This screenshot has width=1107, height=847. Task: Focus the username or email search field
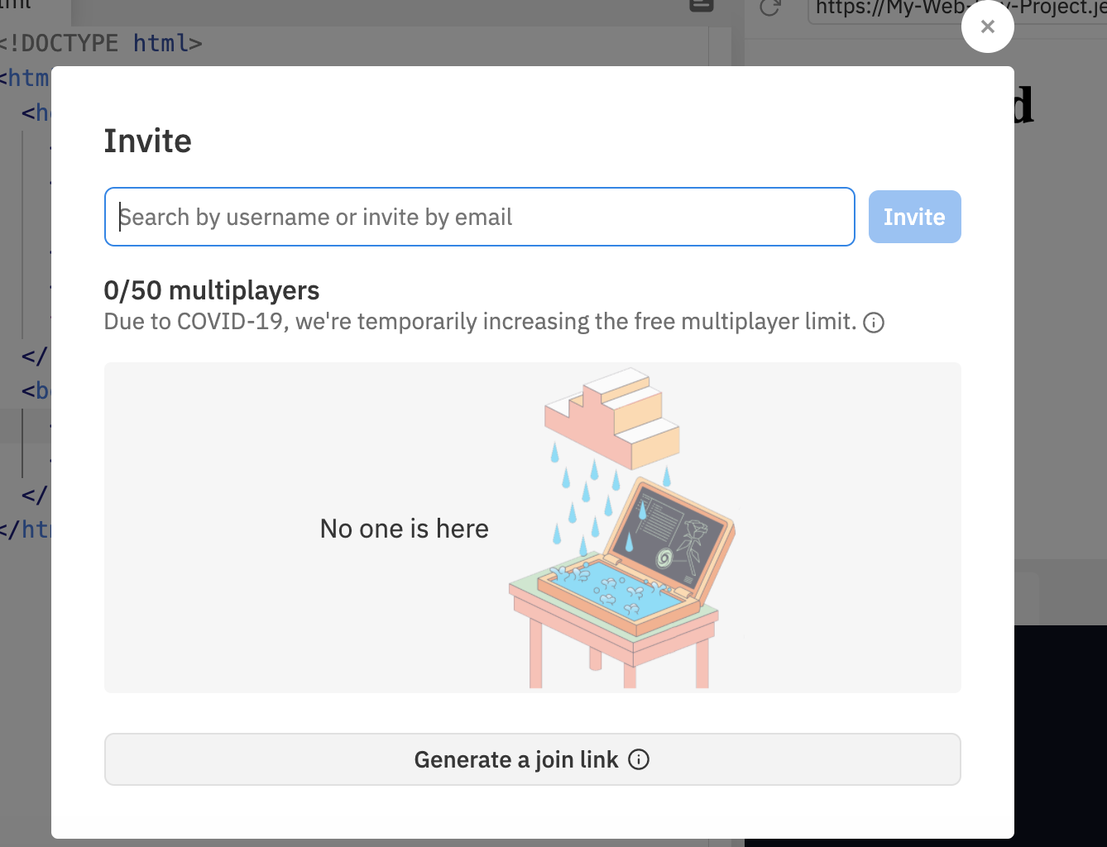click(479, 217)
